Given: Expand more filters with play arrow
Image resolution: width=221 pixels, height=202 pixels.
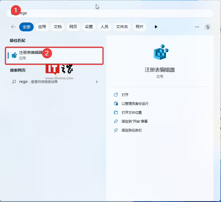Looking at the screenshot, I should 156,27.
